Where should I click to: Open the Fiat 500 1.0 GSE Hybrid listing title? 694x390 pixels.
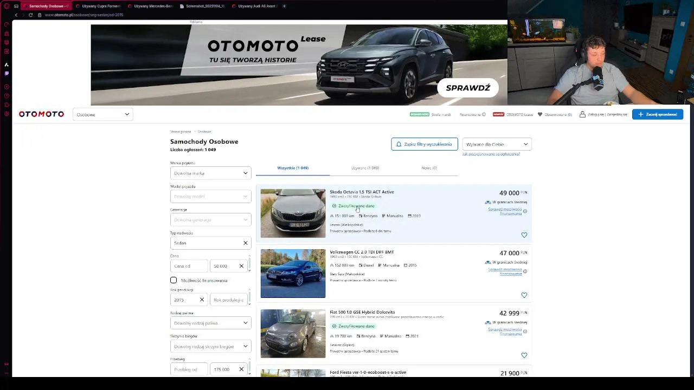tap(362, 312)
